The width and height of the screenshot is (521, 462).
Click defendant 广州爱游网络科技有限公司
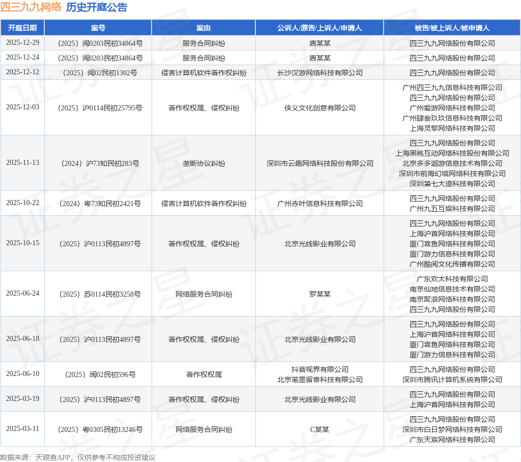(x=452, y=108)
